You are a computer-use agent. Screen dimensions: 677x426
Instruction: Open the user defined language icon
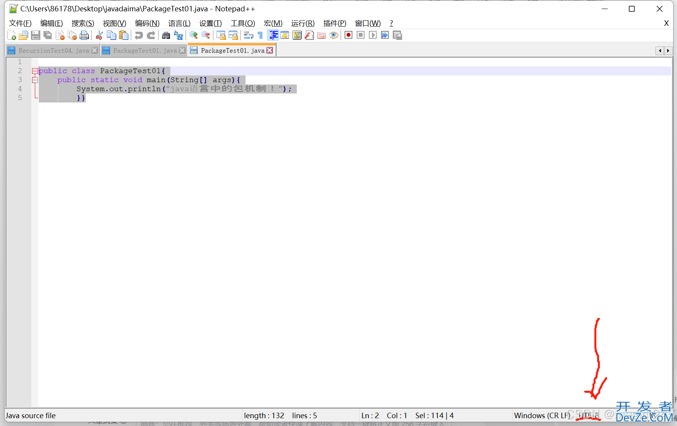285,36
